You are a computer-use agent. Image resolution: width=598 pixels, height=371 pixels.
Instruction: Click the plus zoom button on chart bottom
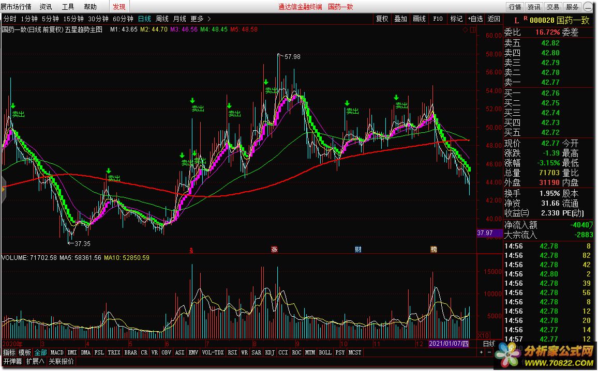point(481,352)
